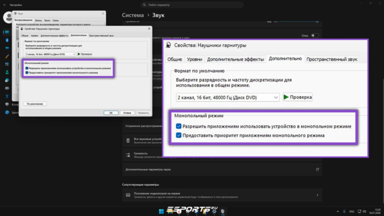The image size is (384, 216).
Task: Open Bluetooth section in Settings sidebar
Action: [x=7, y=40]
